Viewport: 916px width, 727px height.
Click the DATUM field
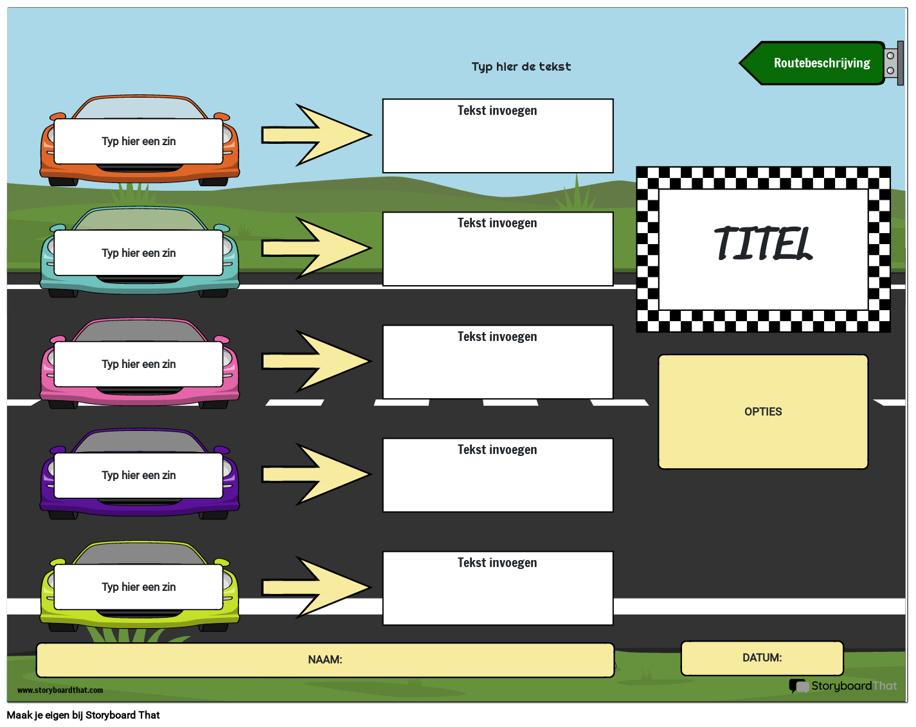[762, 658]
